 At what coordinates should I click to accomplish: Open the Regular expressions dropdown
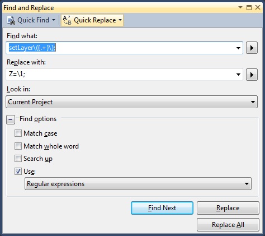point(138,184)
